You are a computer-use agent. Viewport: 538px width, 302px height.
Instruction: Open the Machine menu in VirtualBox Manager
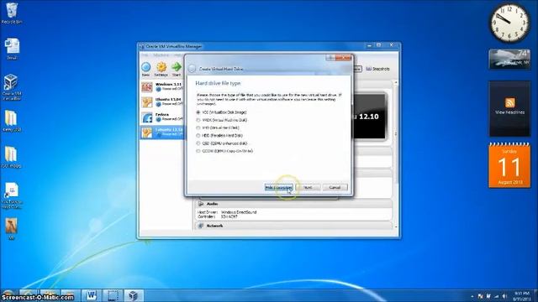pyautogui.click(x=161, y=55)
